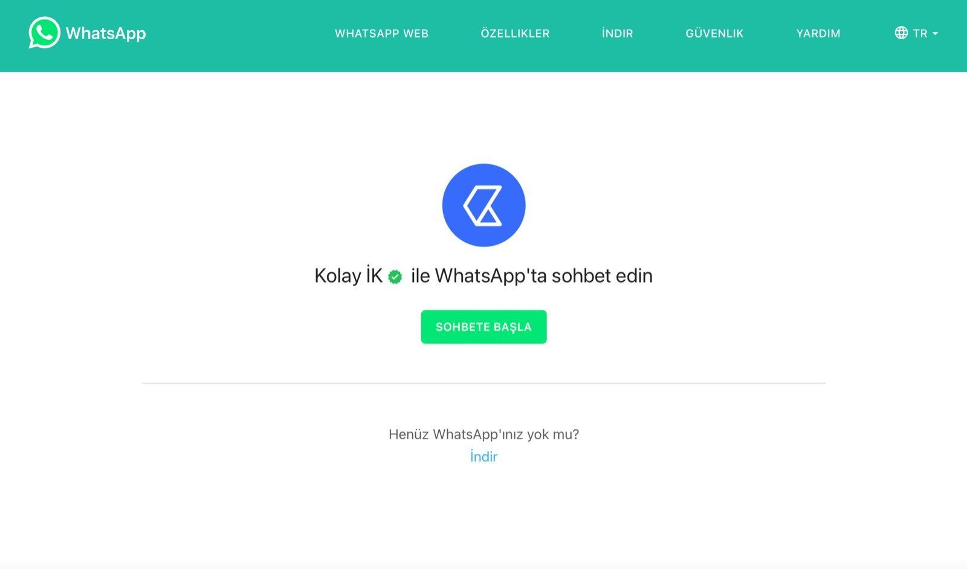Click the word edin ending the heading
This screenshot has width=967, height=569.
634,276
